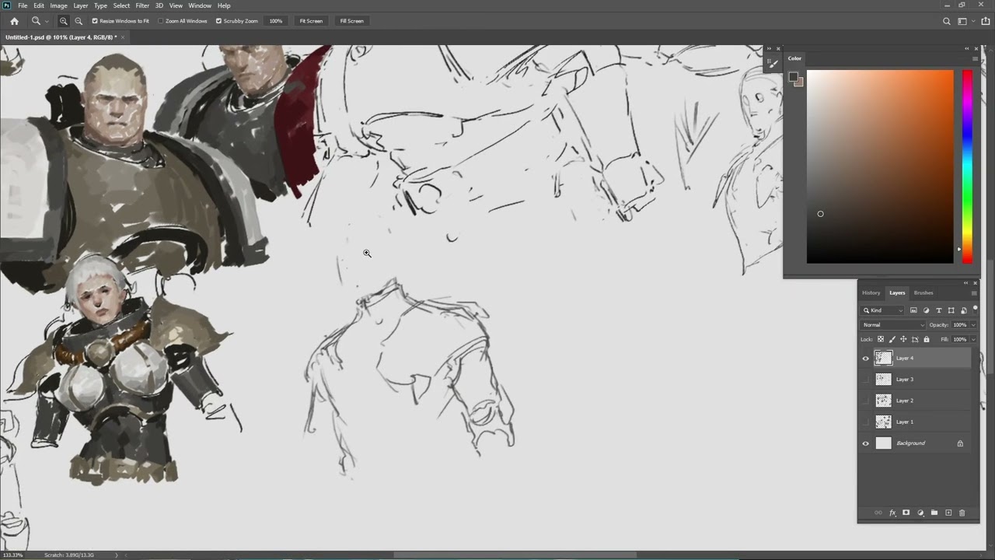Click the Fill Screen button
995x560 pixels.
click(x=351, y=21)
